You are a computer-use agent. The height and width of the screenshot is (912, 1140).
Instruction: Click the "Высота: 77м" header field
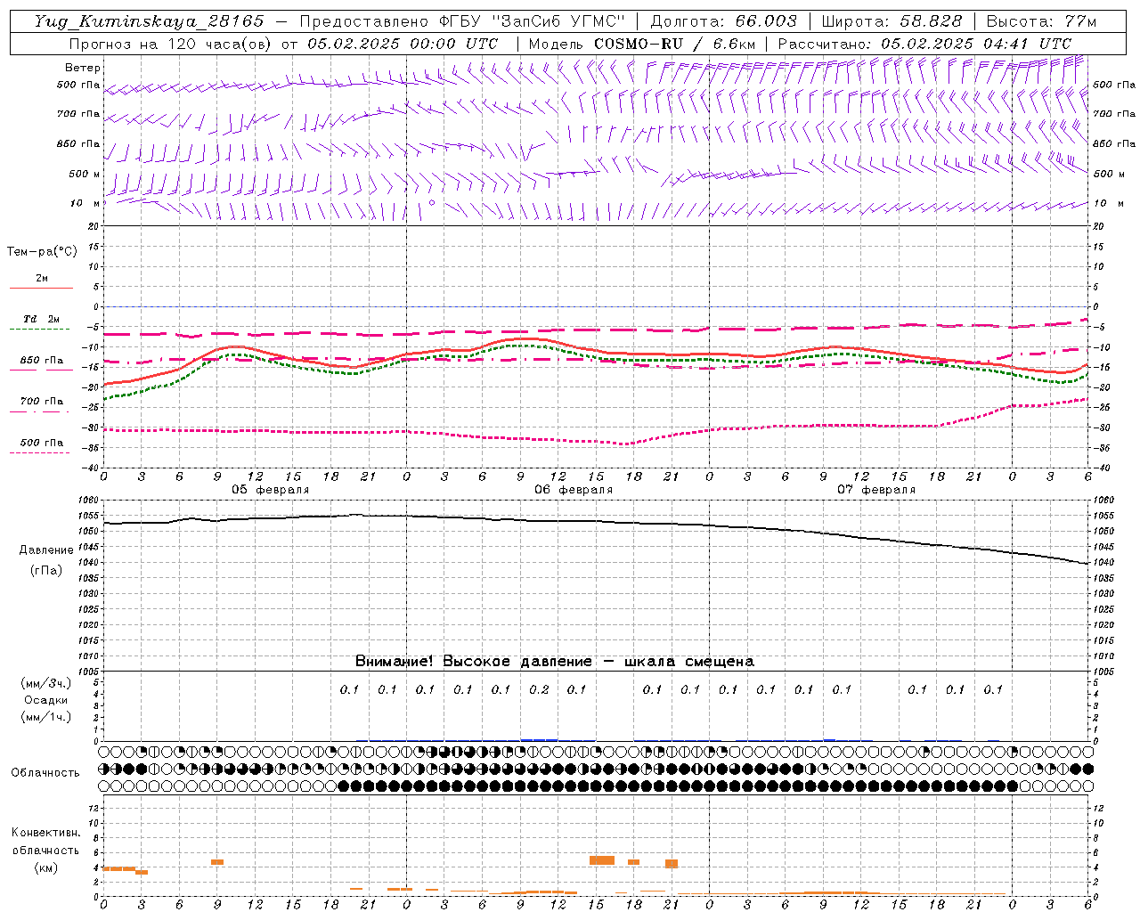1042,21
